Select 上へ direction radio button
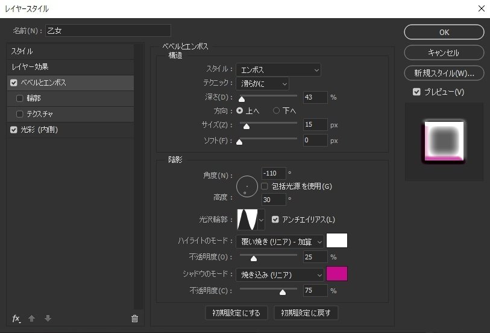 (x=240, y=110)
